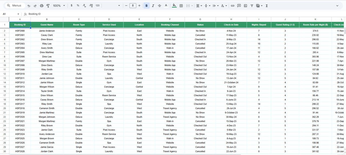The height and width of the screenshot is (155, 346).
Task: Click the Percent format icon
Action: pyautogui.click(x=78, y=5)
